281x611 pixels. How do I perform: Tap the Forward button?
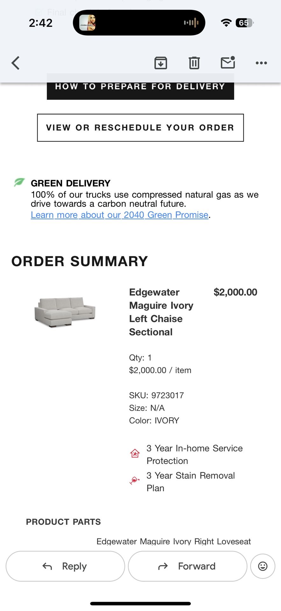point(187,566)
